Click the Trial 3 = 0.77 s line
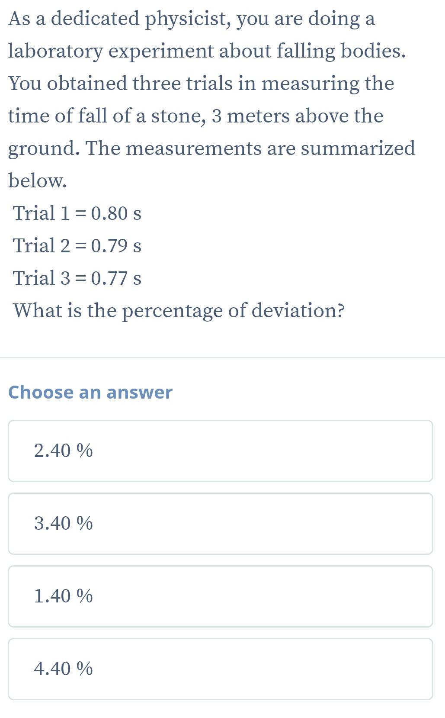The width and height of the screenshot is (445, 718). pos(77,278)
